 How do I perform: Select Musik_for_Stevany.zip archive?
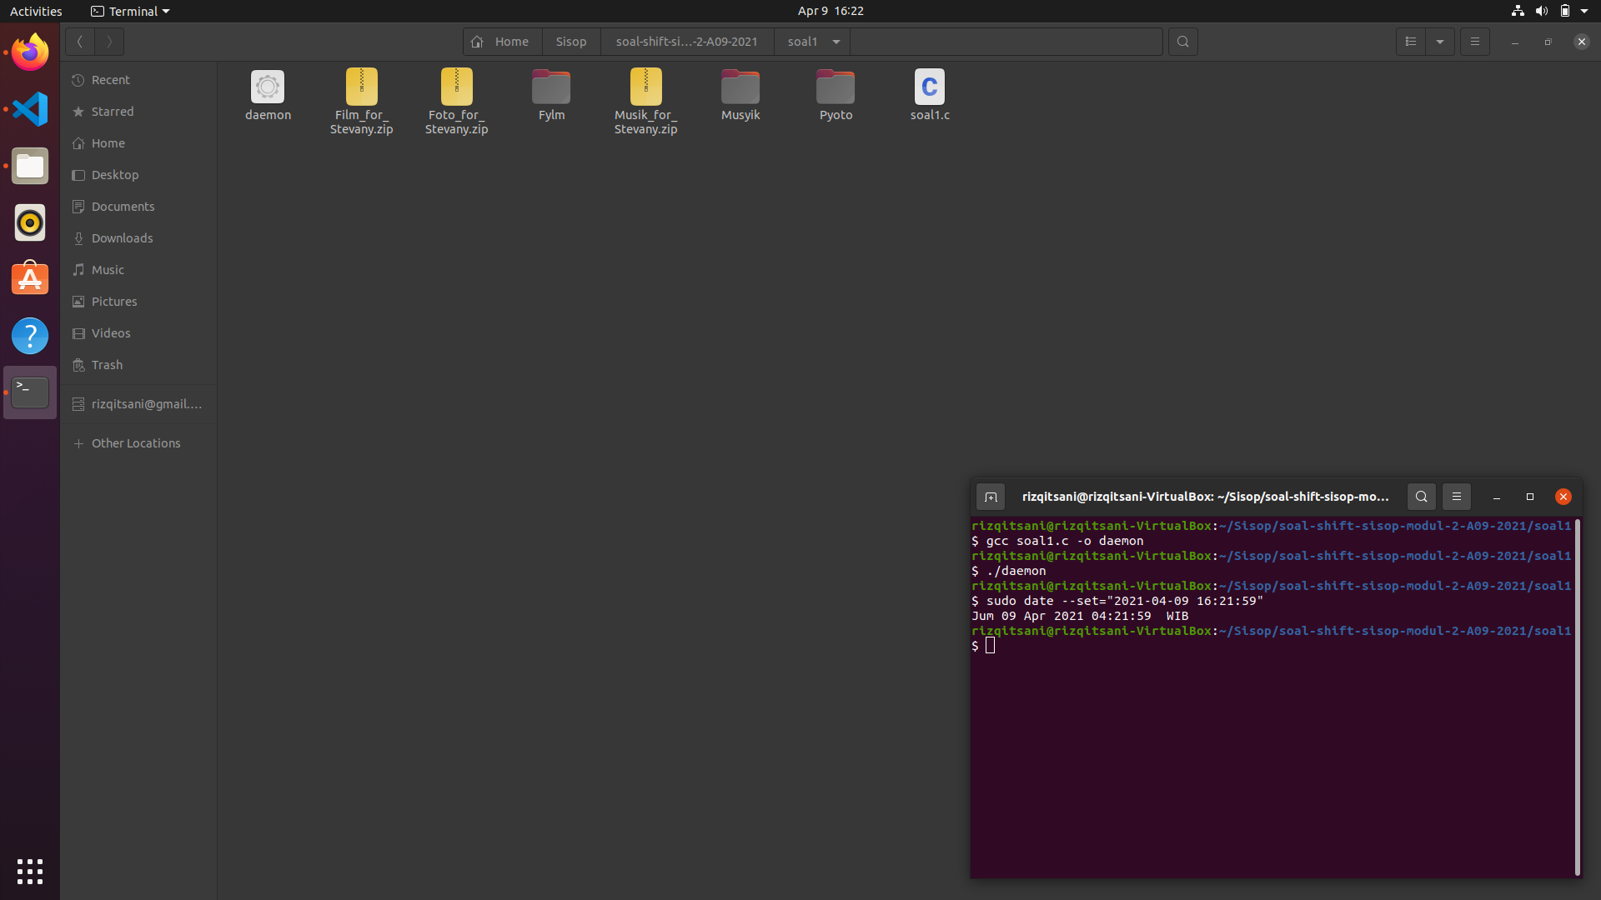(645, 102)
